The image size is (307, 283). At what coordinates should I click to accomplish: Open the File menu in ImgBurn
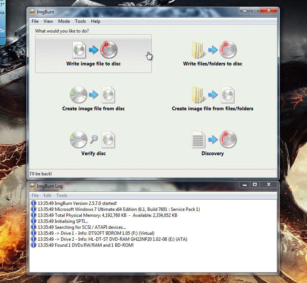[35, 21]
